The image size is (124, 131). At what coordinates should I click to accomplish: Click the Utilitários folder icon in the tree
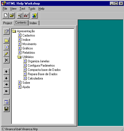(x=19, y=57)
